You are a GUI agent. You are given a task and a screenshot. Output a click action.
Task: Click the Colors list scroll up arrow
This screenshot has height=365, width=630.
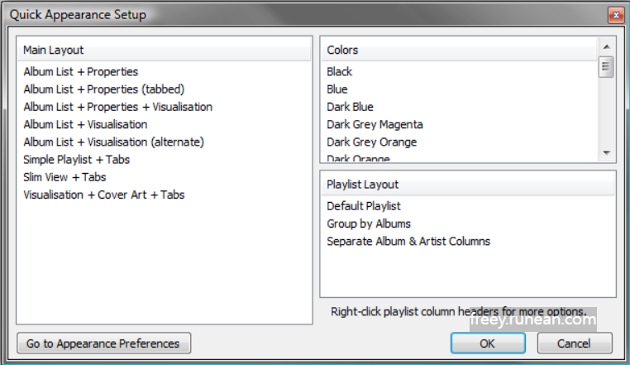[x=606, y=47]
